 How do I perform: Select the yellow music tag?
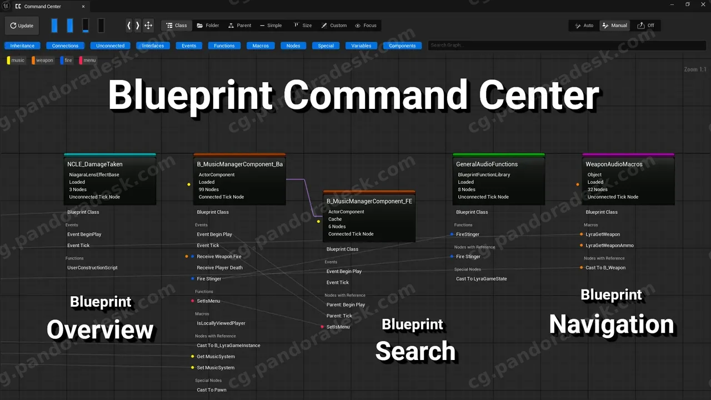coord(16,60)
